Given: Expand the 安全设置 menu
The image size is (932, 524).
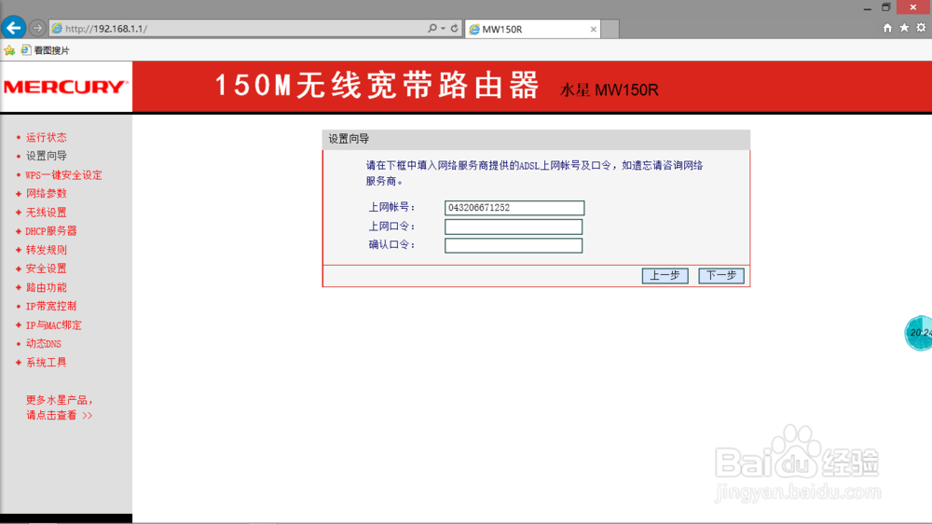Looking at the screenshot, I should pyautogui.click(x=46, y=269).
